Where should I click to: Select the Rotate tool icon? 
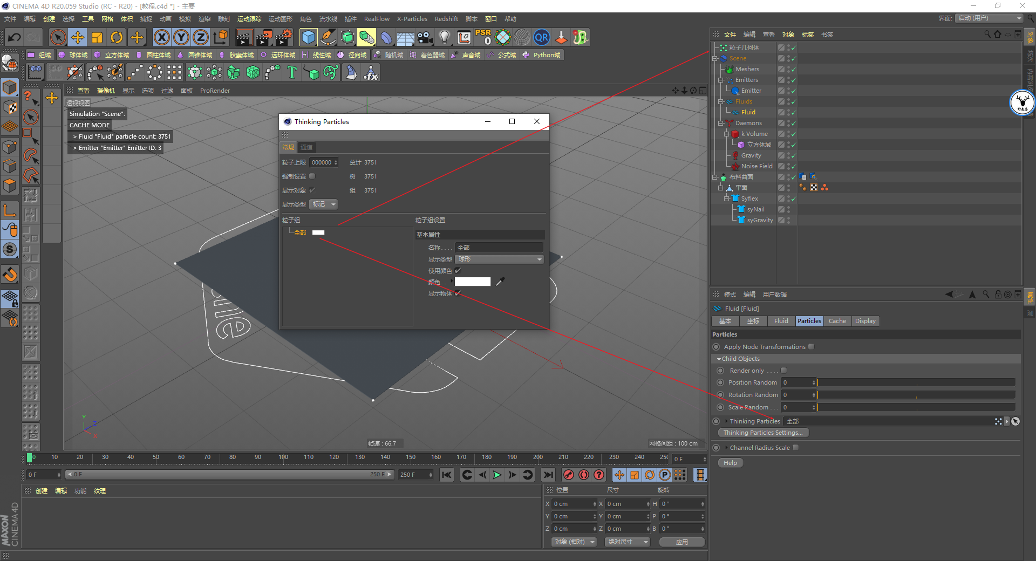[117, 37]
